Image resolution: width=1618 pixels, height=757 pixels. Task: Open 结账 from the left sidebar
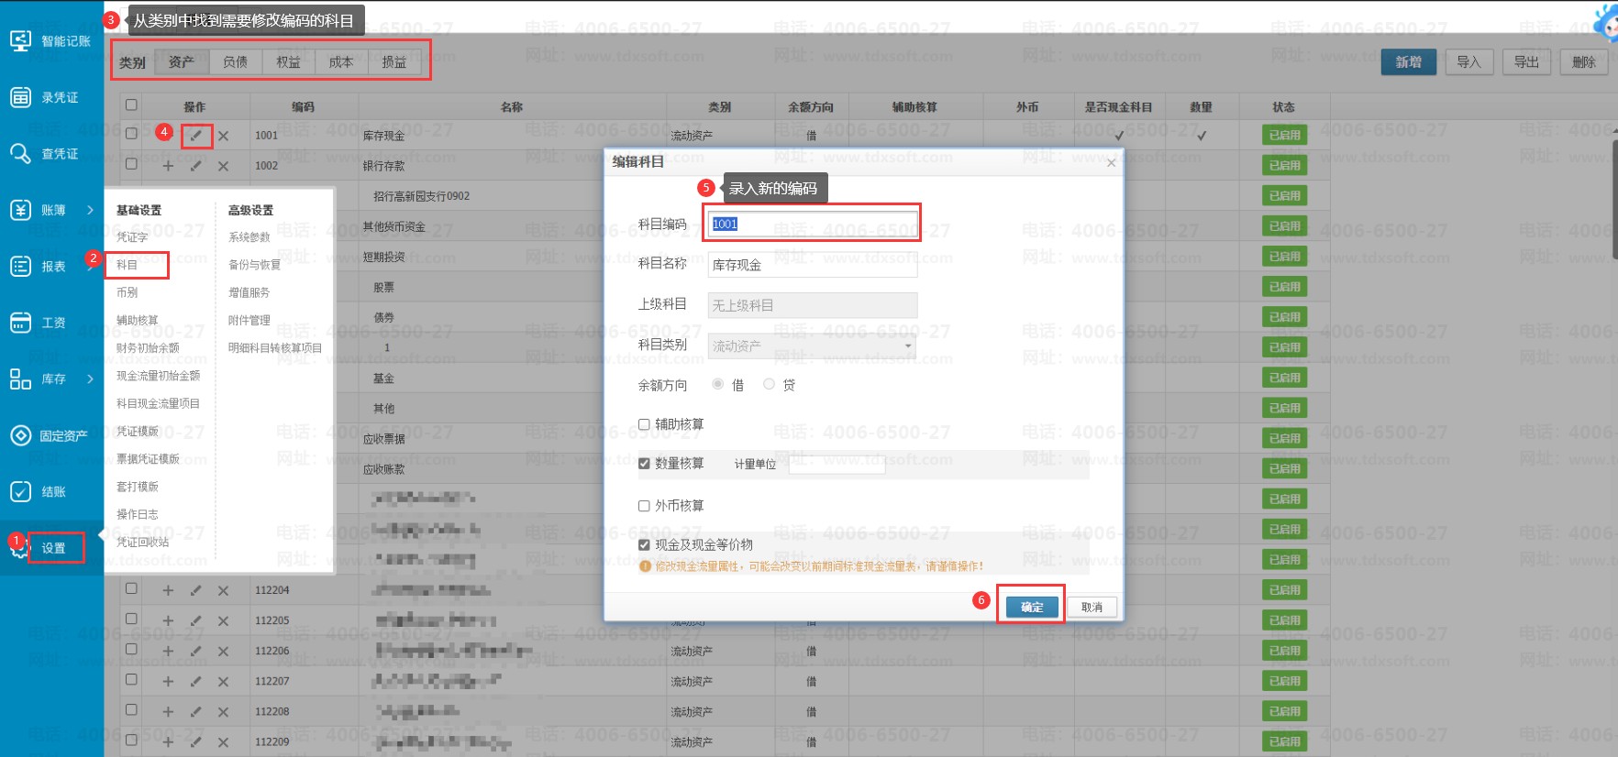point(51,492)
